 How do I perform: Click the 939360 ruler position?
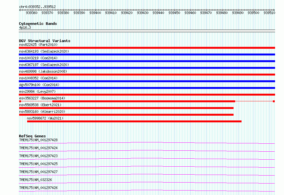[x=32, y=13]
